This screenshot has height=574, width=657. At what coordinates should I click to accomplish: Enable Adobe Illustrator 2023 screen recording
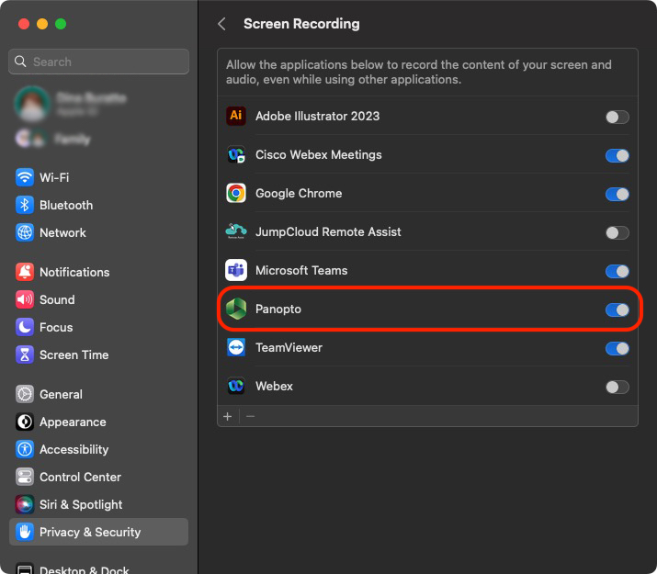click(x=617, y=117)
